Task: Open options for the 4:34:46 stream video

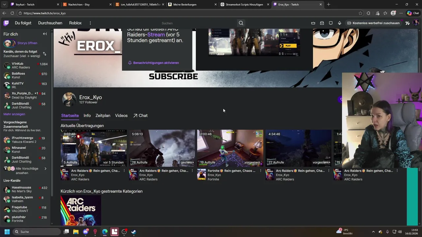Action: click(x=329, y=171)
